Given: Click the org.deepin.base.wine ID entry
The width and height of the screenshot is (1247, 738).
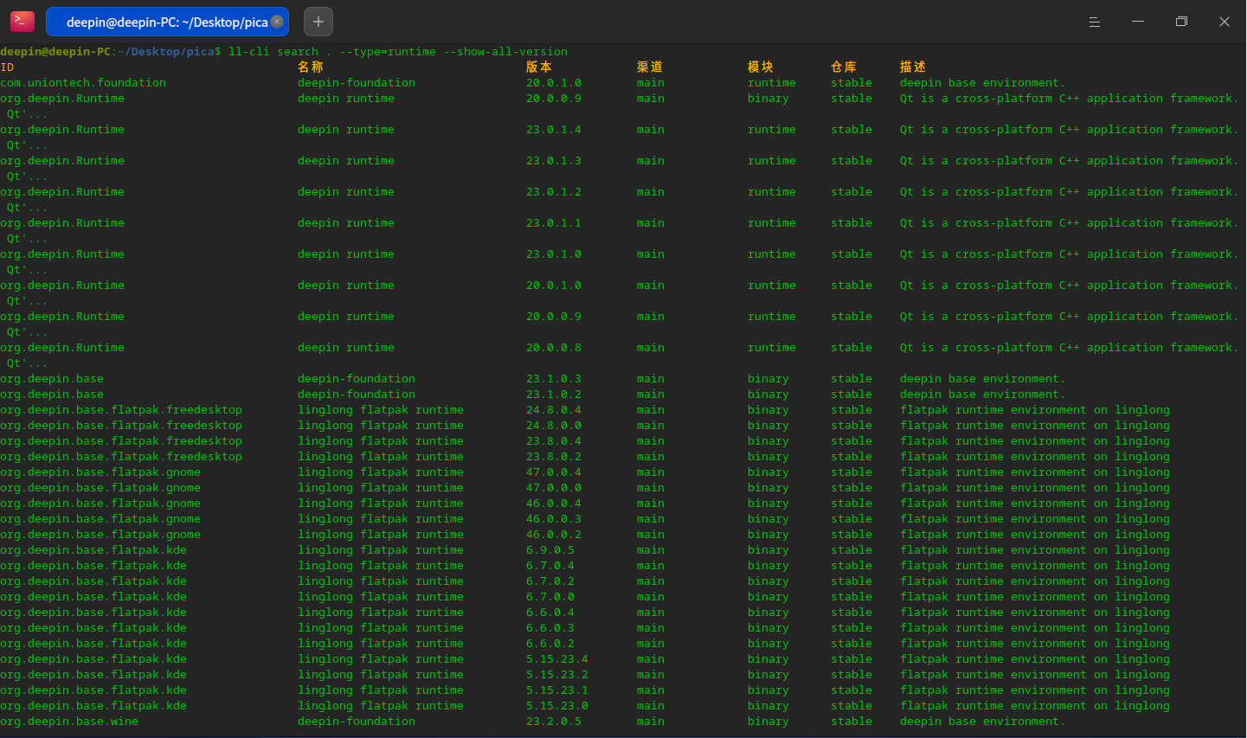Looking at the screenshot, I should coord(69,722).
